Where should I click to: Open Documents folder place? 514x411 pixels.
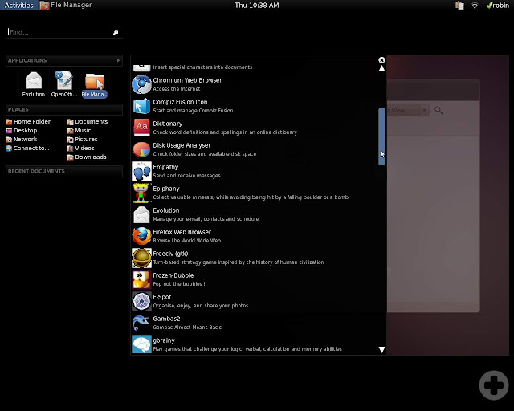coord(88,121)
